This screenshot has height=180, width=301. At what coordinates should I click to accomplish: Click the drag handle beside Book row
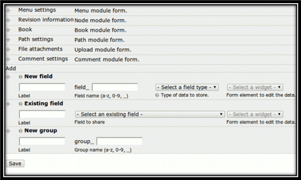coord(8,30)
